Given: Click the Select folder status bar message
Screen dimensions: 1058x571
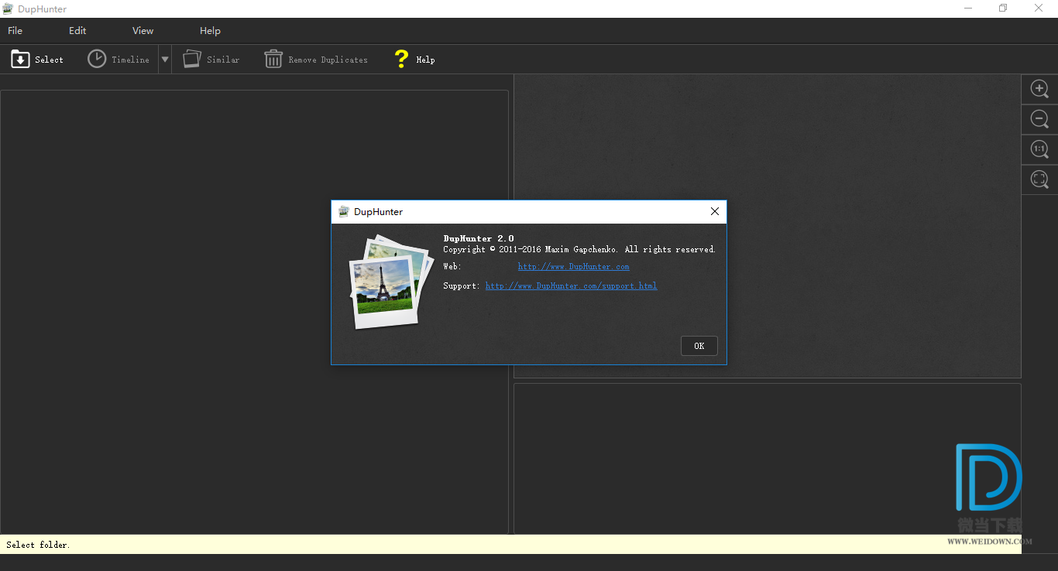Looking at the screenshot, I should [38, 545].
